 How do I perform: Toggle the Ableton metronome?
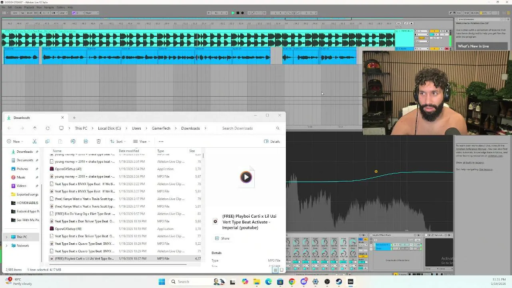[x=54, y=13]
